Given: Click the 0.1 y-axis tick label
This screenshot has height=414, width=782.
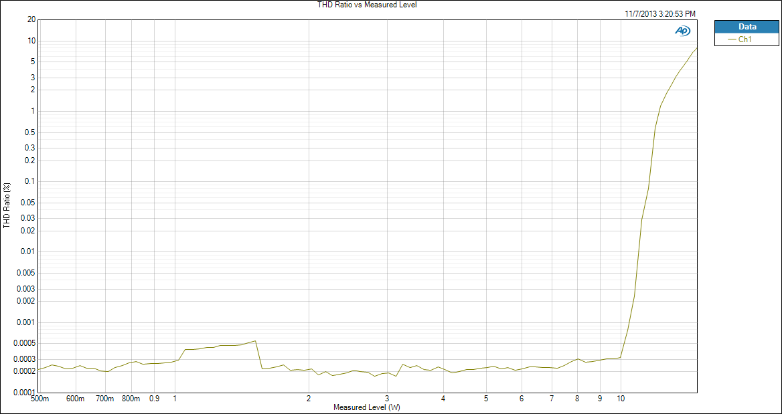Looking at the screenshot, I should click(30, 182).
